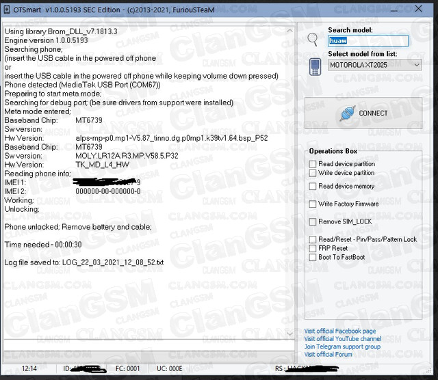
Task: Toggle Remove SIM_LOCK checkbox
Action: pos(313,222)
